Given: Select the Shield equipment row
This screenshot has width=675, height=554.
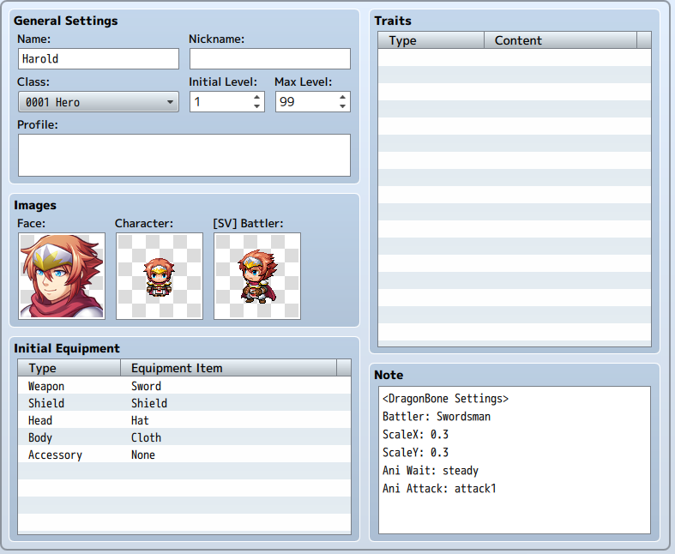Looking at the screenshot, I should (184, 403).
